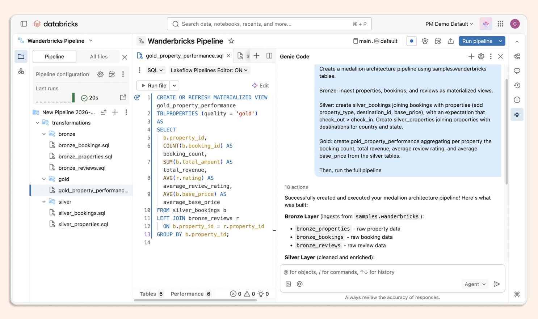This screenshot has width=538, height=319.
Task: Open editor kebab menu beside SQL
Action: [139, 70]
